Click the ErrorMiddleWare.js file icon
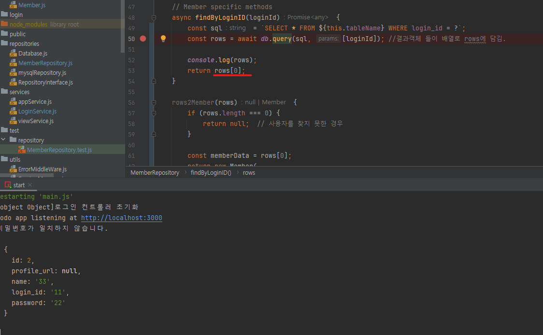 tap(13, 169)
